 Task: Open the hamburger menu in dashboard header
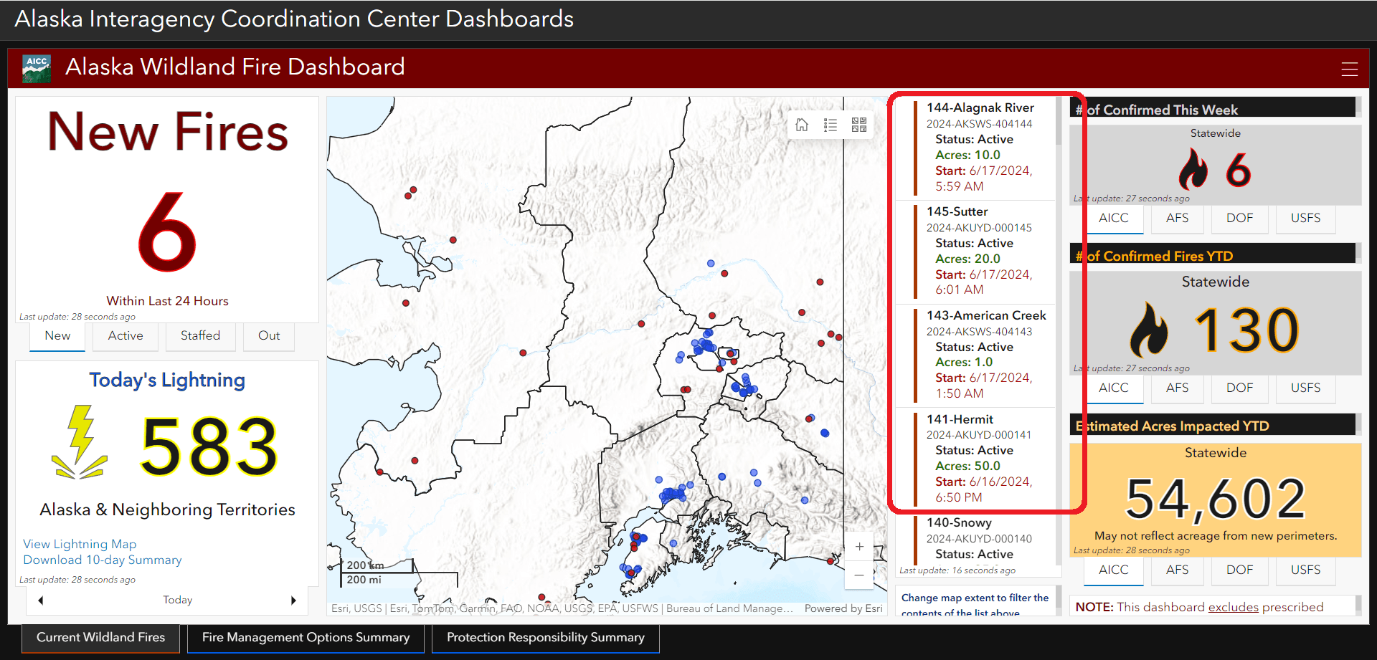(1349, 69)
